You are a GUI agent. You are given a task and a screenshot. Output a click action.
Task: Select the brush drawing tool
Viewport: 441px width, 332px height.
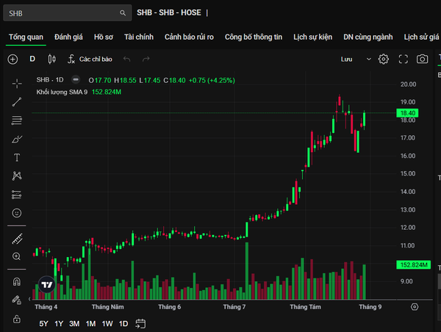(17, 139)
